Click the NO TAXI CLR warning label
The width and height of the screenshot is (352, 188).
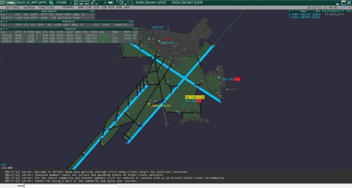195,97
